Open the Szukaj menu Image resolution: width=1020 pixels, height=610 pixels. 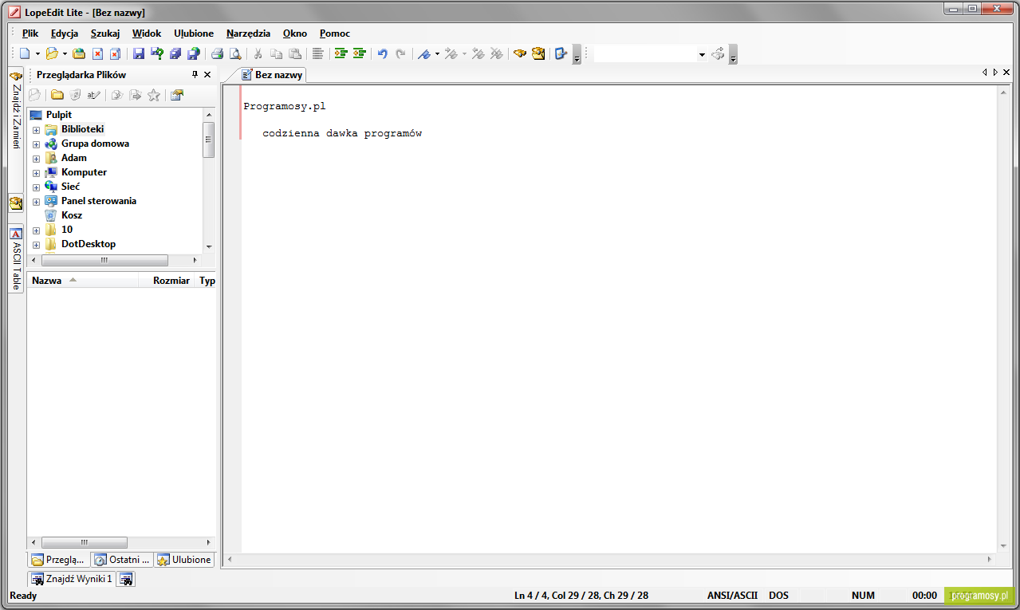click(105, 33)
